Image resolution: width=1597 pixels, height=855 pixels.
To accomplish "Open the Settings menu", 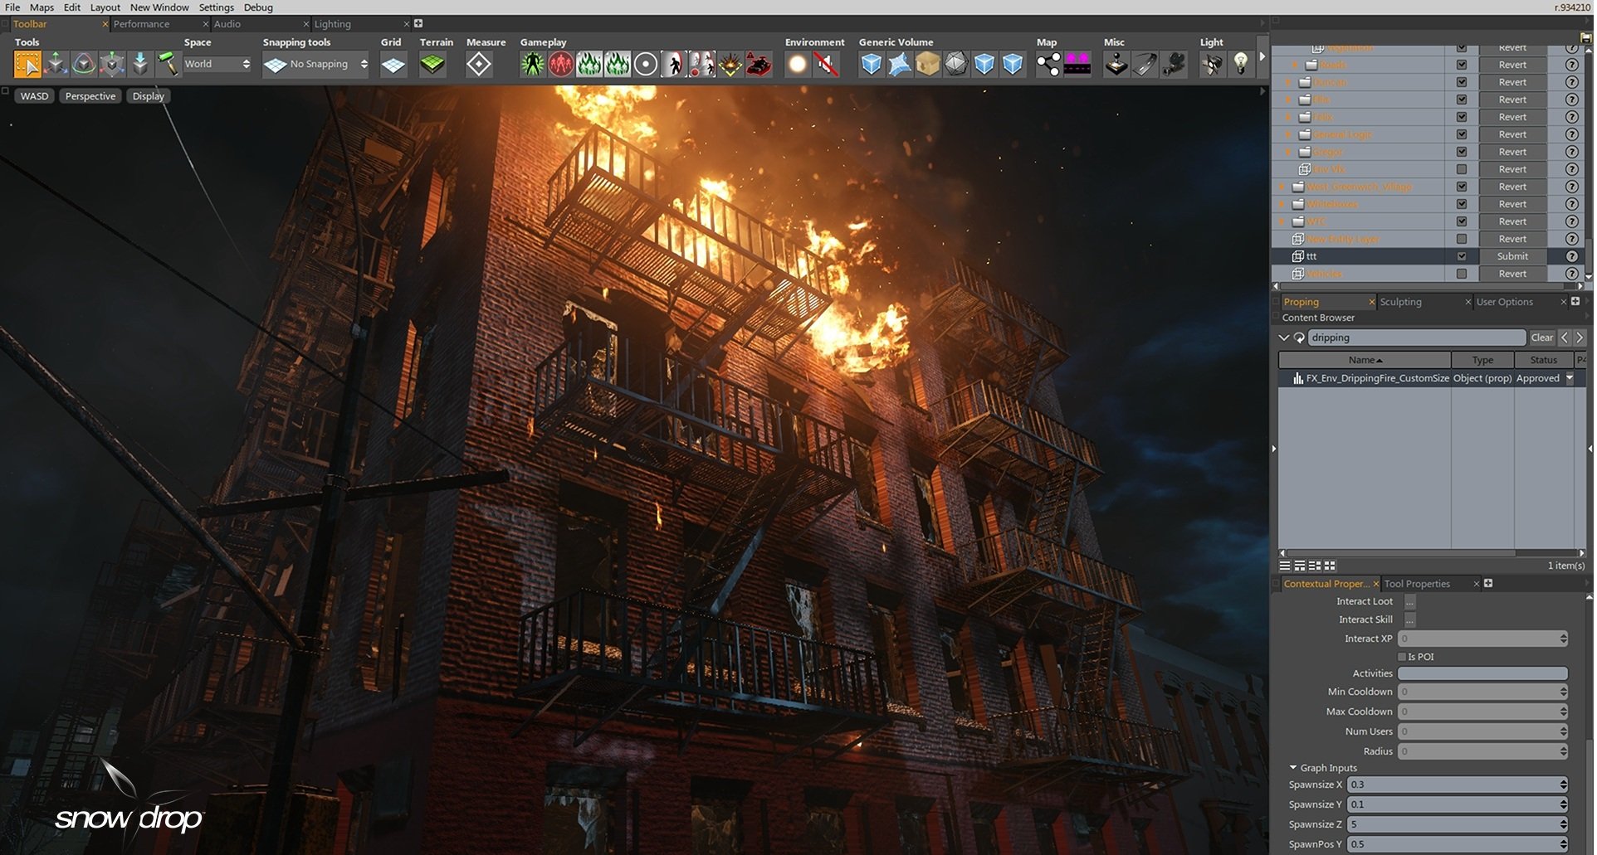I will [217, 7].
